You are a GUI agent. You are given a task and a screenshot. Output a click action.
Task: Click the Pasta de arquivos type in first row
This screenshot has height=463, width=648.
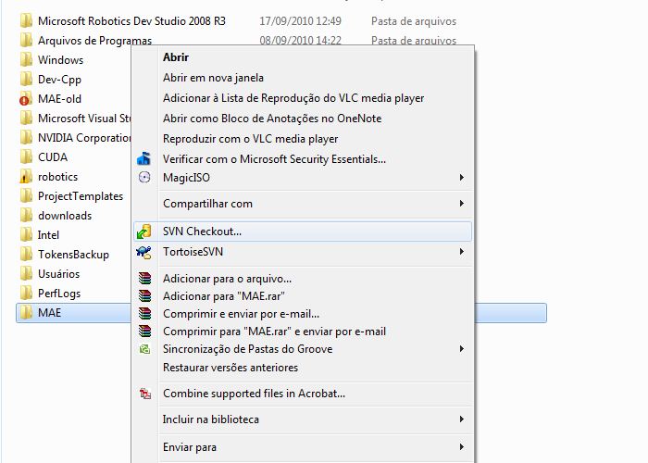pos(414,21)
